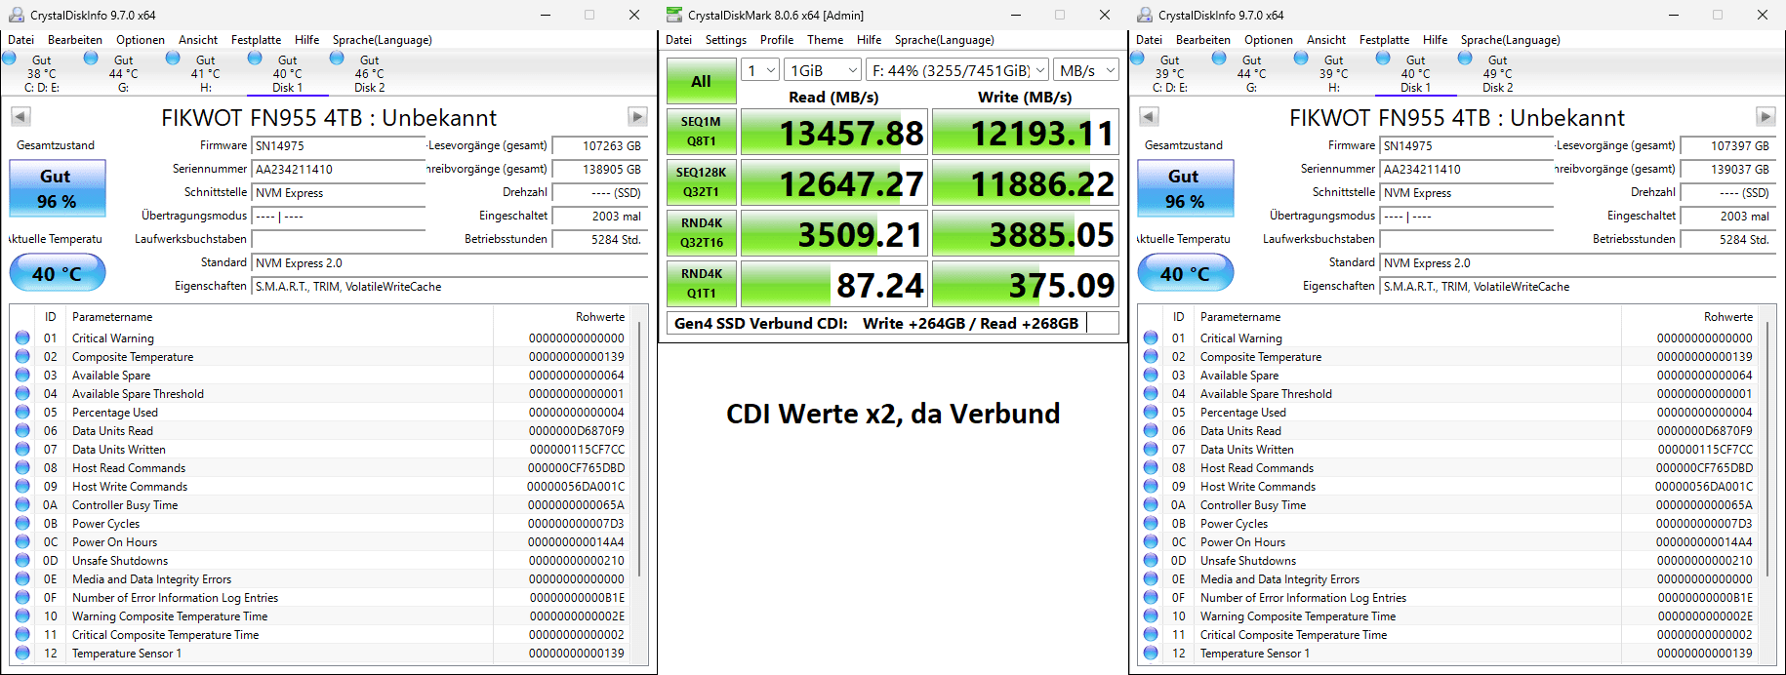Screen dimensions: 1786x675
Task: Click Composite Temperature status icon in left window
Action: (x=22, y=356)
